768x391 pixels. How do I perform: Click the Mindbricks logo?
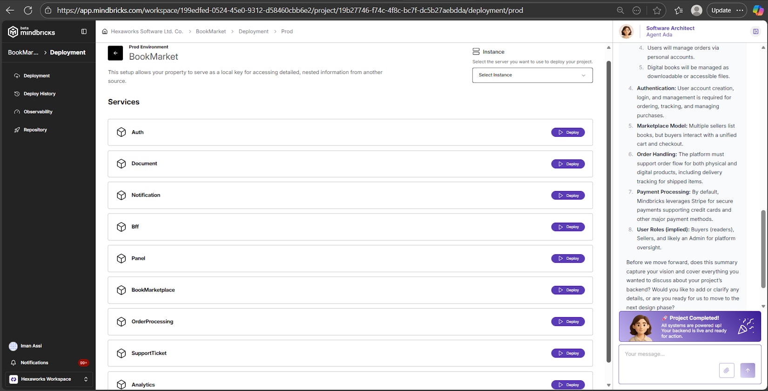tap(32, 32)
